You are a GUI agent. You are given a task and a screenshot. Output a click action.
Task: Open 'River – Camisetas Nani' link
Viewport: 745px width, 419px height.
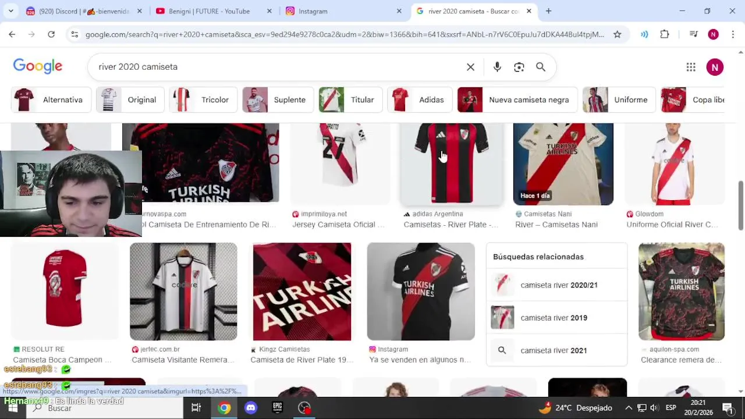(x=556, y=225)
